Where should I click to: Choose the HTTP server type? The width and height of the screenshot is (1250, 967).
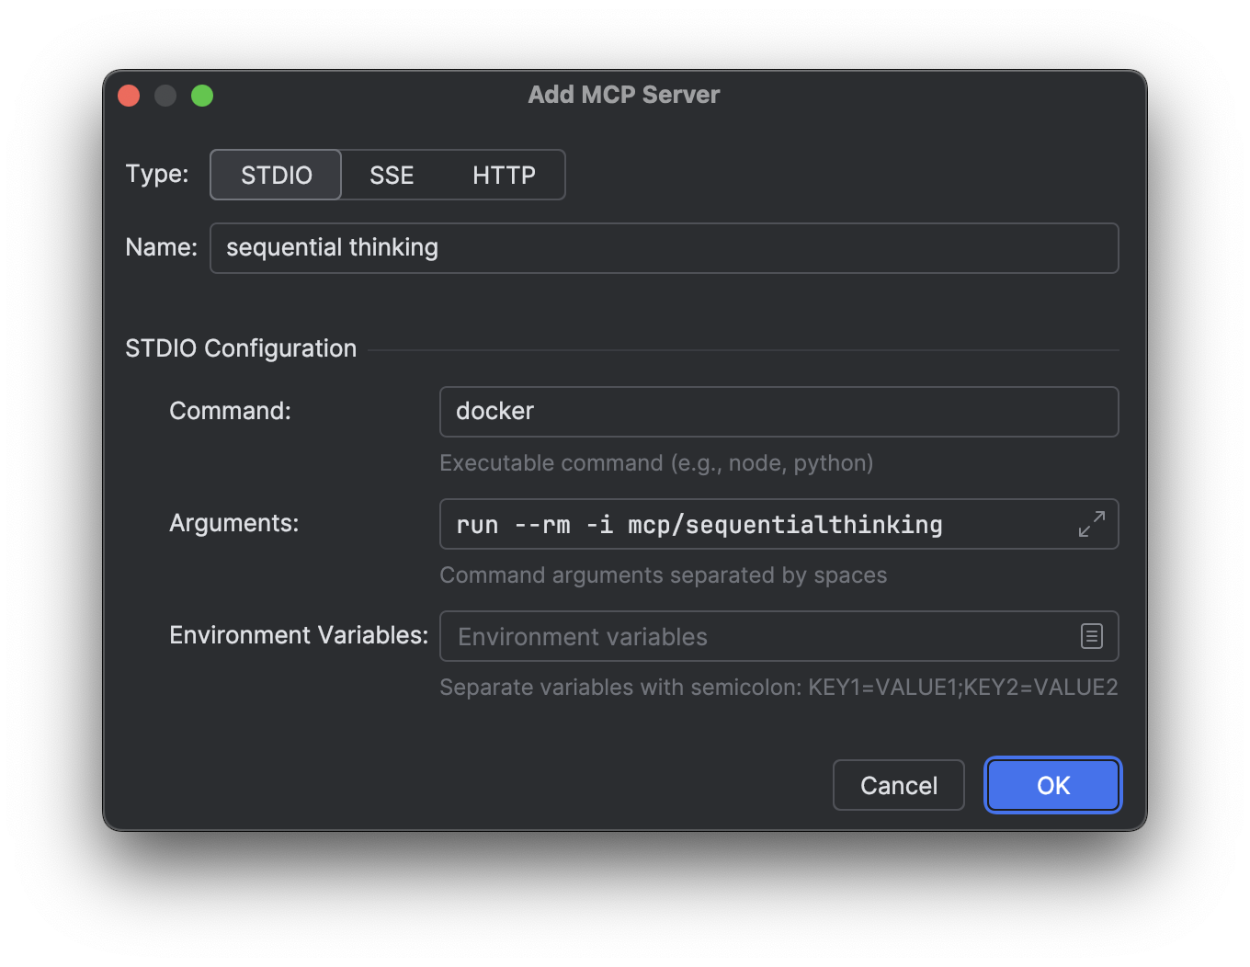504,175
